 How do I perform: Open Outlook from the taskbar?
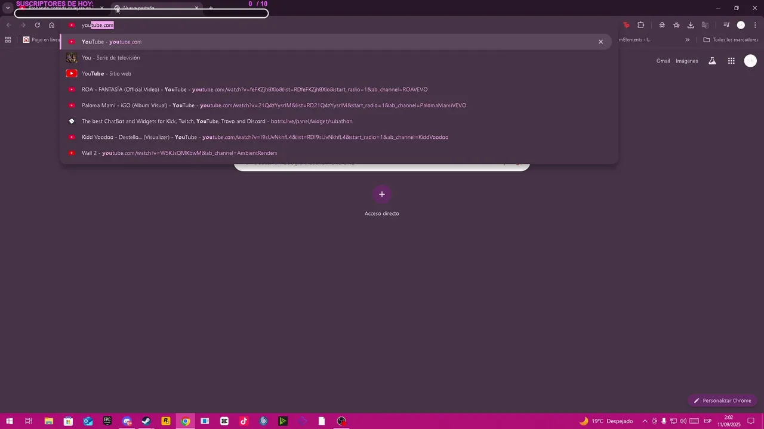[88, 421]
